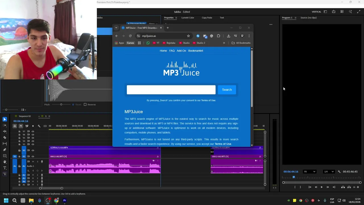
Task: Open Chrome Downloads icon
Action: point(228,36)
